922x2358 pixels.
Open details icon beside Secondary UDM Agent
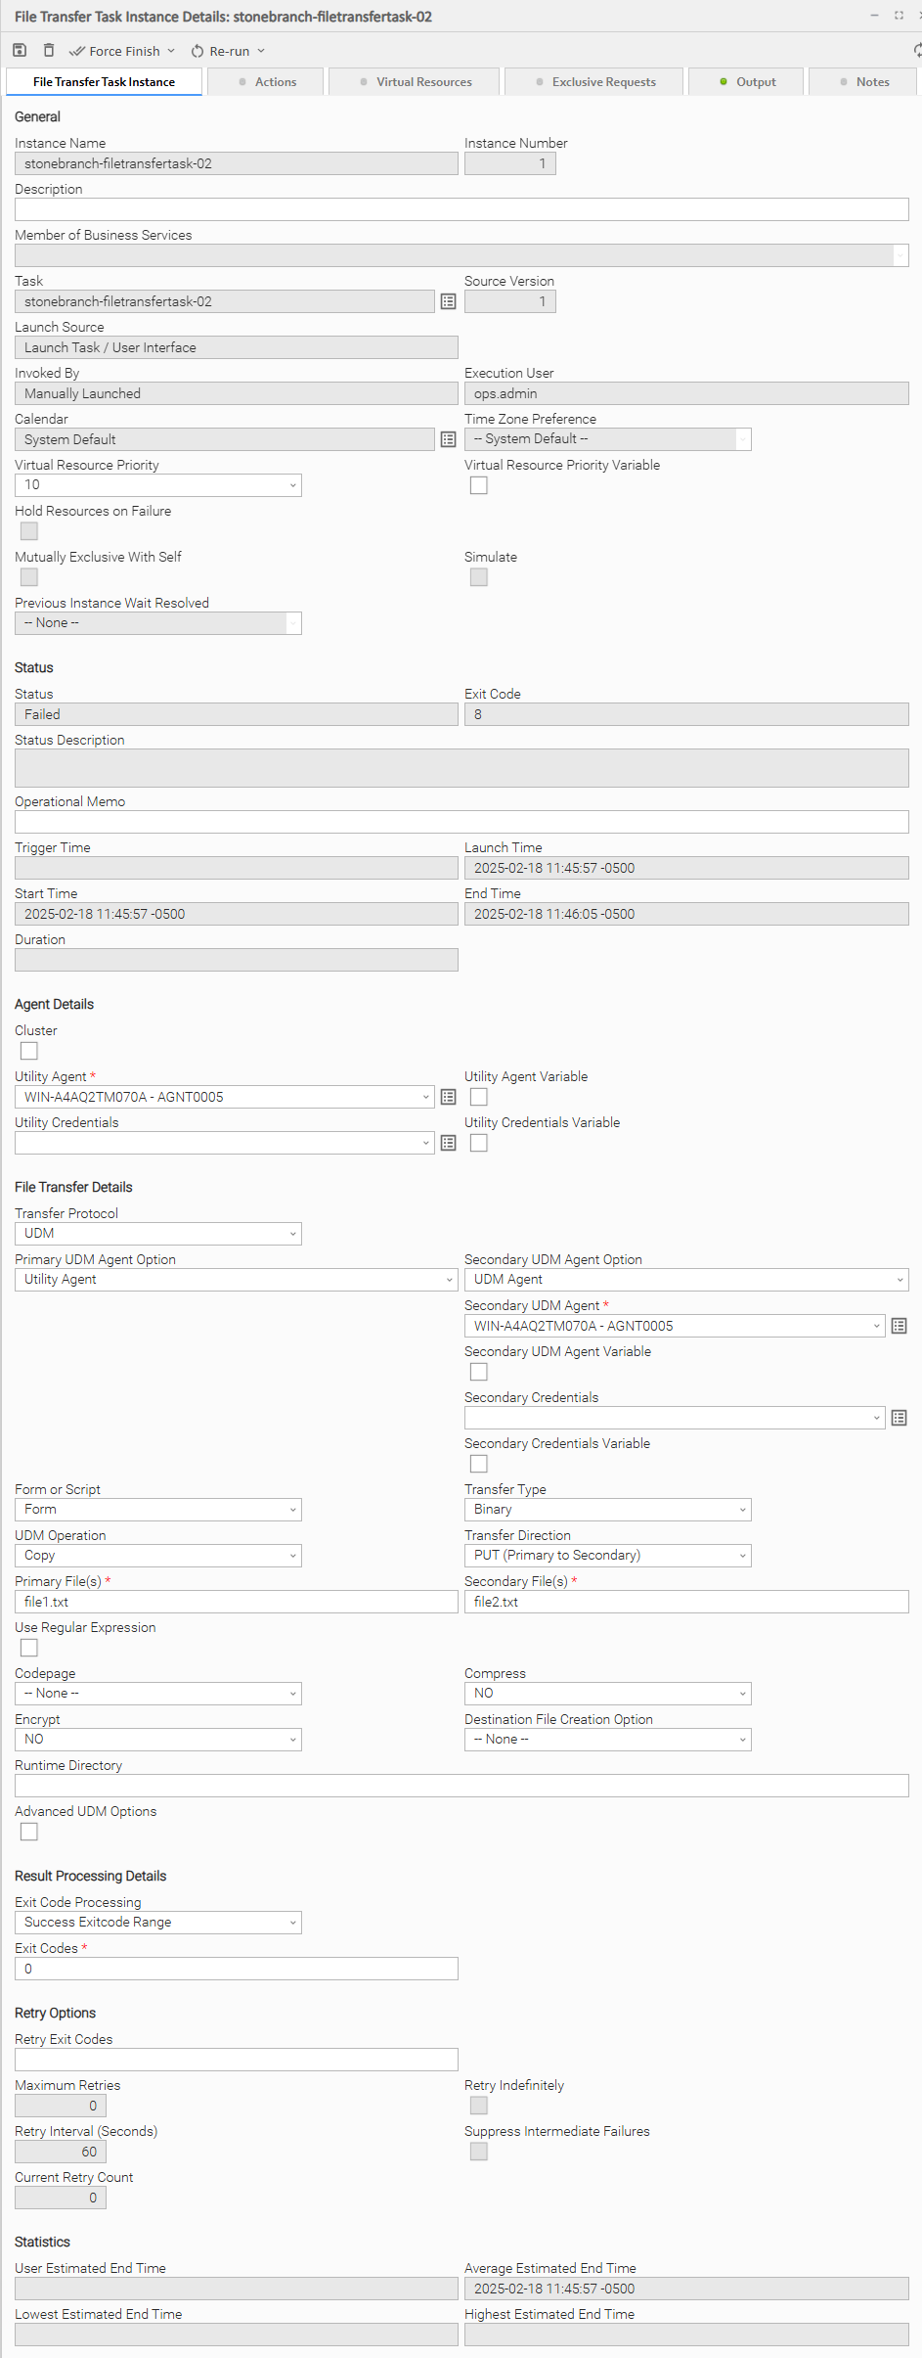899,1326
